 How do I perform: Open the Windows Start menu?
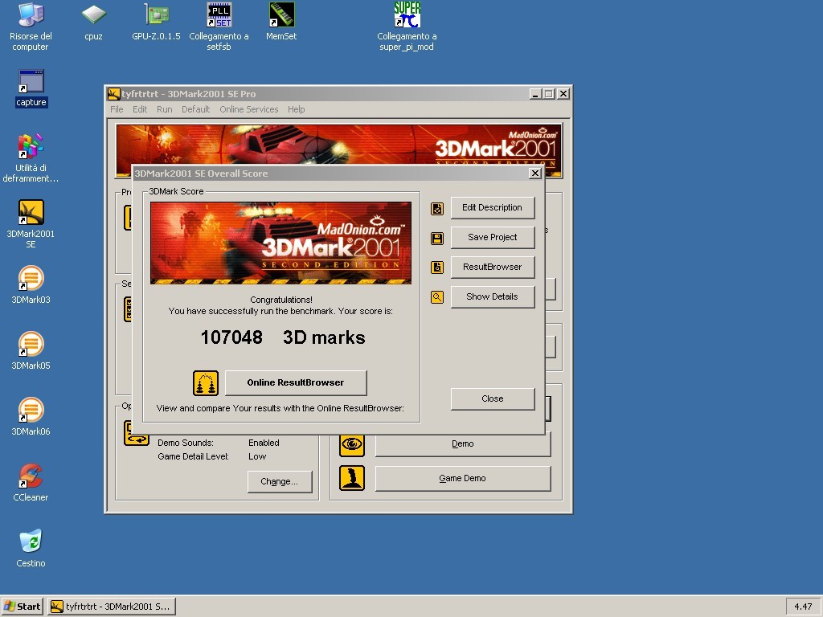click(x=22, y=607)
